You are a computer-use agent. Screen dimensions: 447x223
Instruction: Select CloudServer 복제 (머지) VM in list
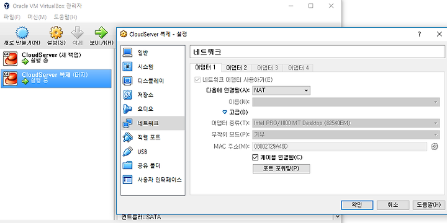[x=56, y=78]
